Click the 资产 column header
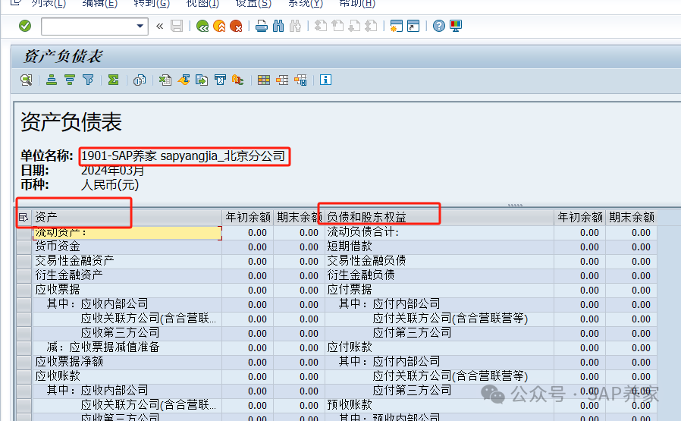 (127, 217)
